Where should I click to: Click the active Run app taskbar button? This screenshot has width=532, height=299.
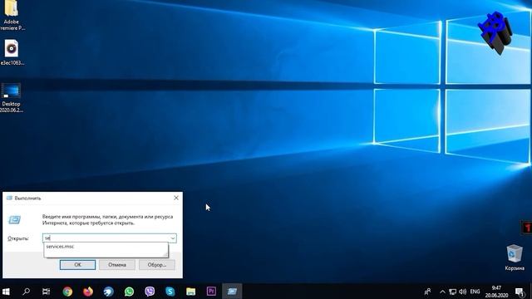232,292
